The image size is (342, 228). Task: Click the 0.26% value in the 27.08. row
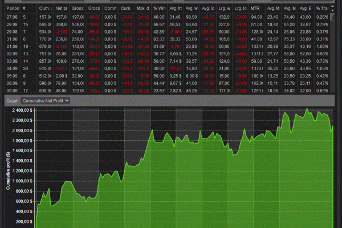[322, 17]
